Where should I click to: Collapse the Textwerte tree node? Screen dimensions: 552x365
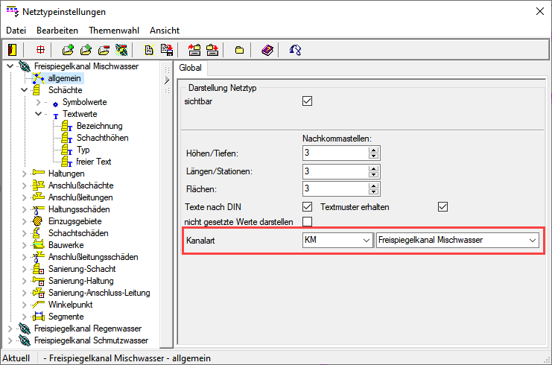[37, 114]
